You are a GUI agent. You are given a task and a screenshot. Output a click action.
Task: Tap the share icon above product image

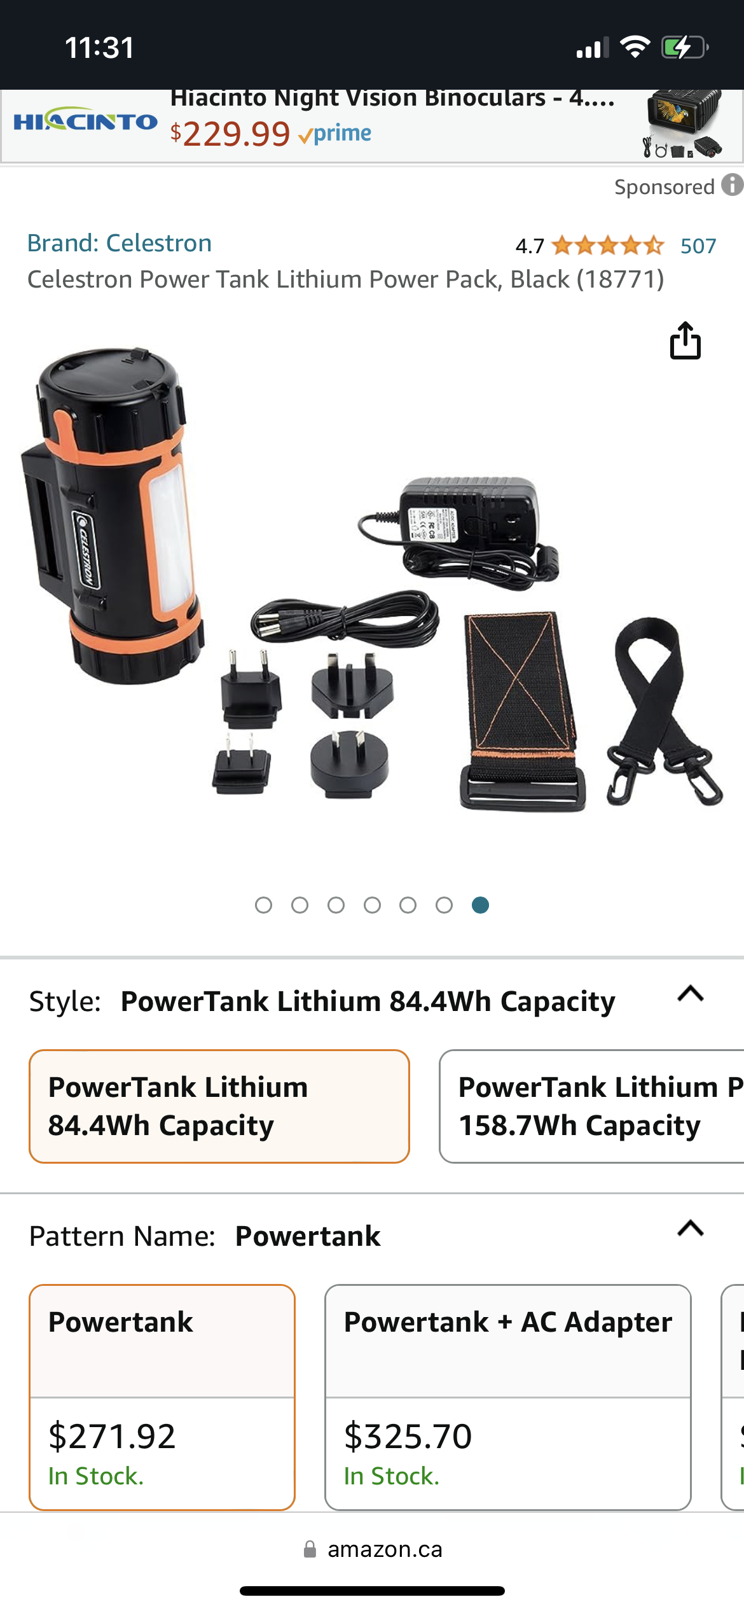coord(685,340)
